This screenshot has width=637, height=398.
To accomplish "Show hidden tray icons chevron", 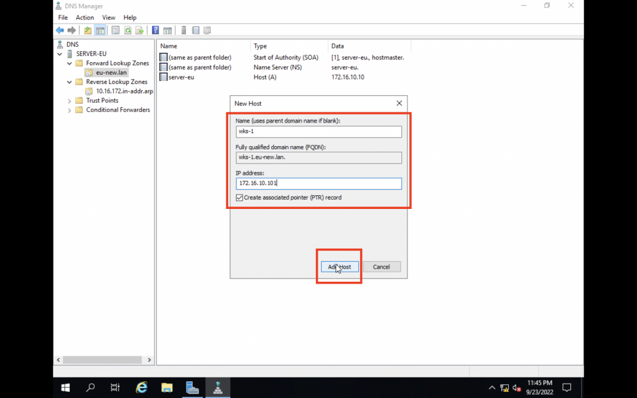I will (491, 388).
